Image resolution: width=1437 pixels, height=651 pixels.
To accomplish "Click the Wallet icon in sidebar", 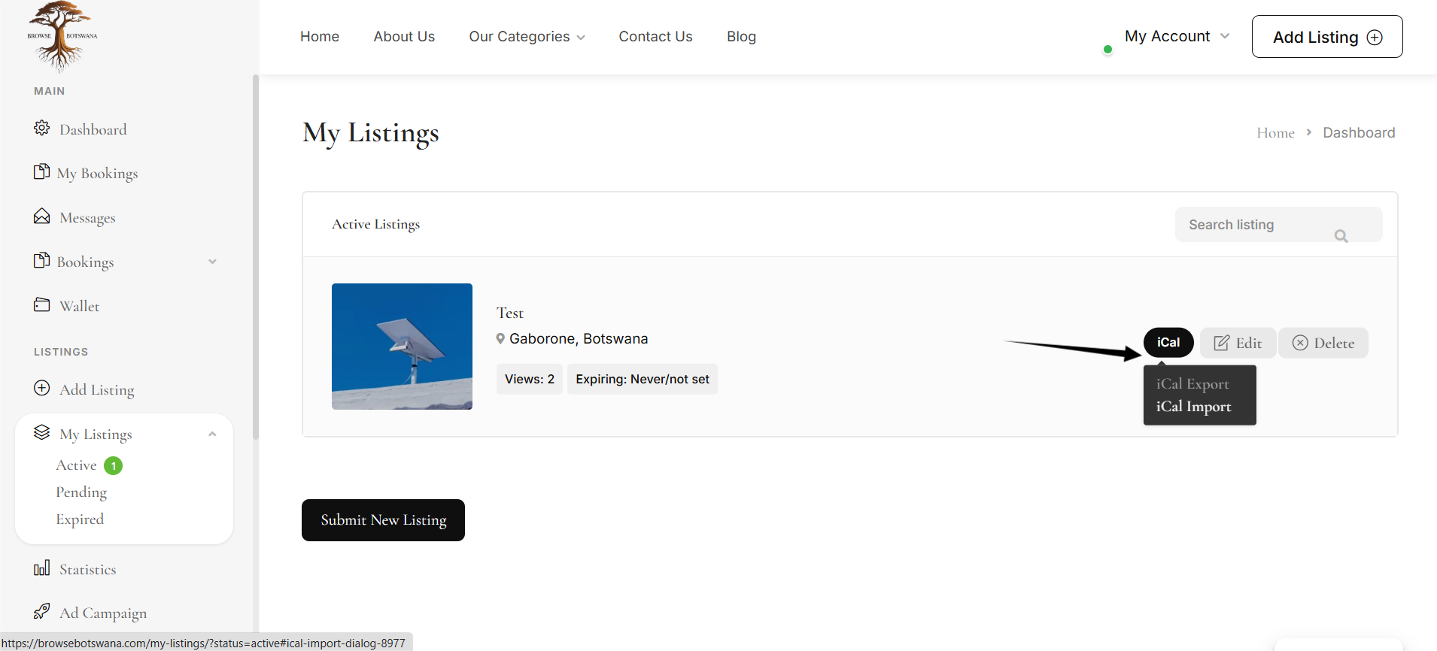I will pos(42,305).
